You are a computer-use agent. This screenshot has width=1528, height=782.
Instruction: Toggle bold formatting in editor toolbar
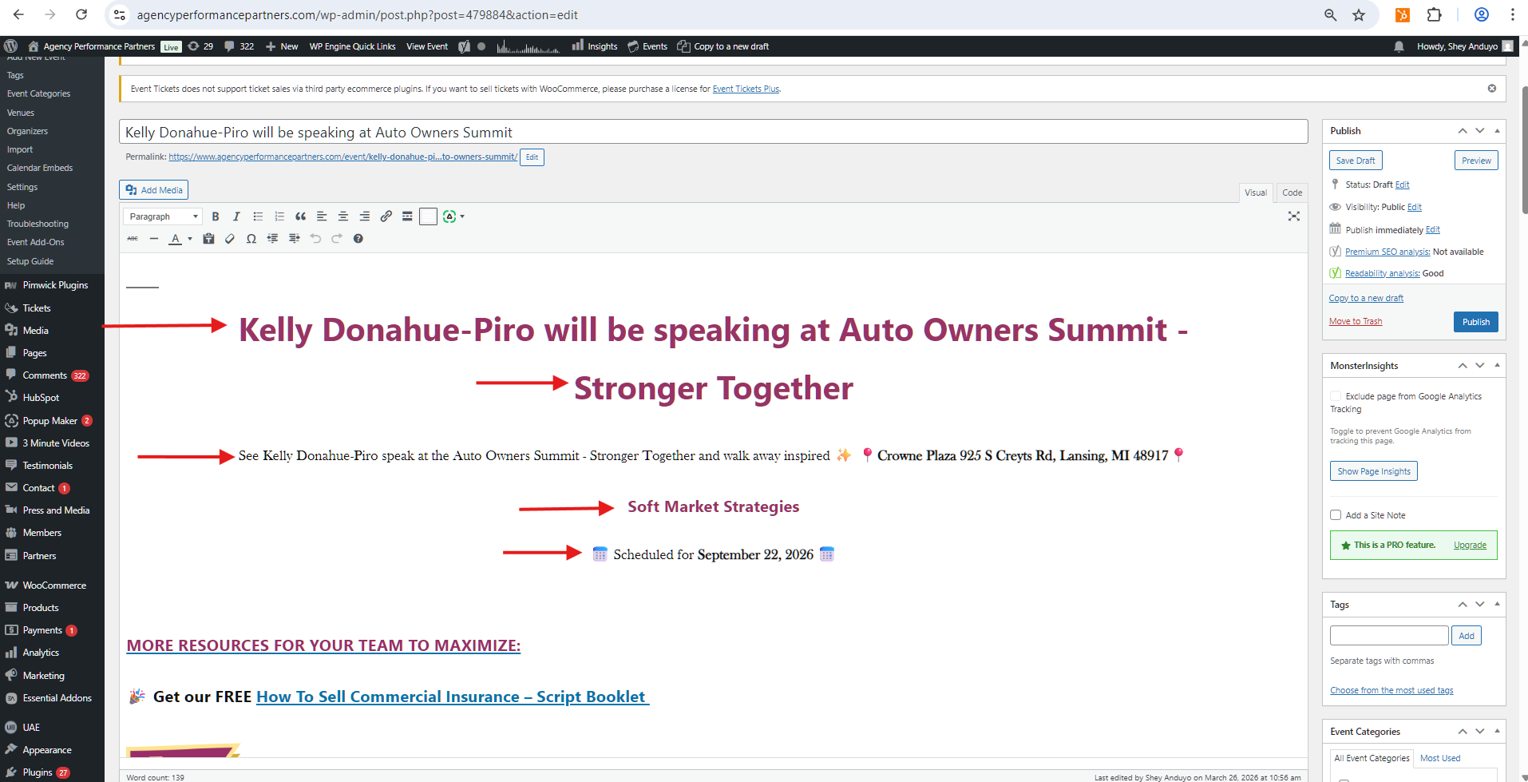point(215,216)
